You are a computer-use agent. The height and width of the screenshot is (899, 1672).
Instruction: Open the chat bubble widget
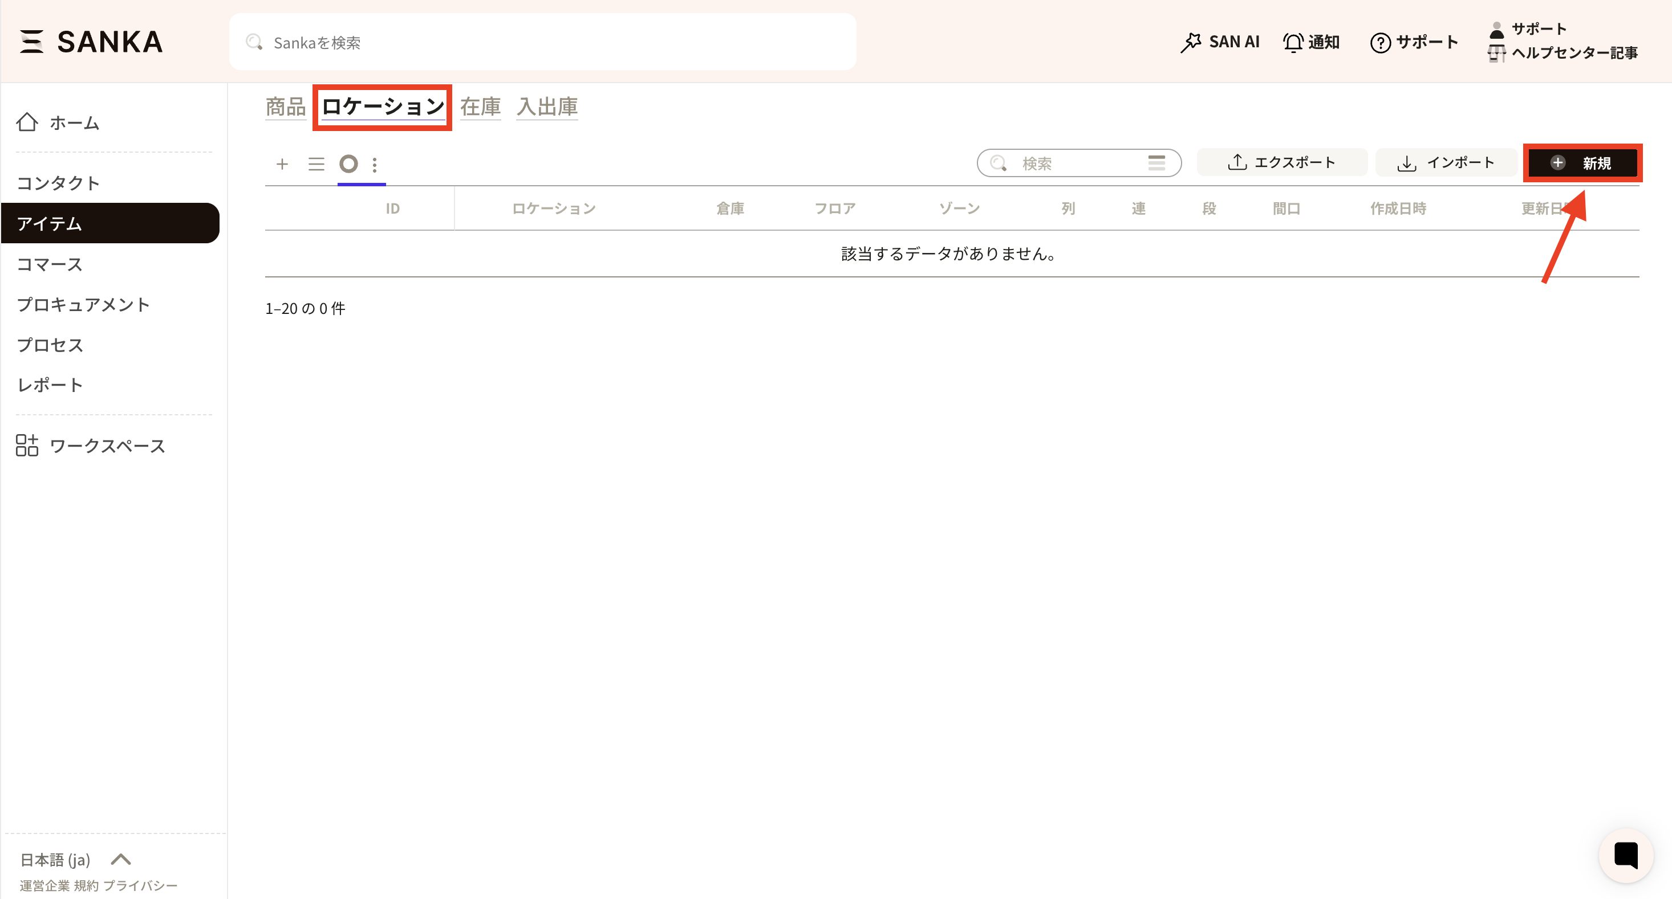(x=1625, y=855)
